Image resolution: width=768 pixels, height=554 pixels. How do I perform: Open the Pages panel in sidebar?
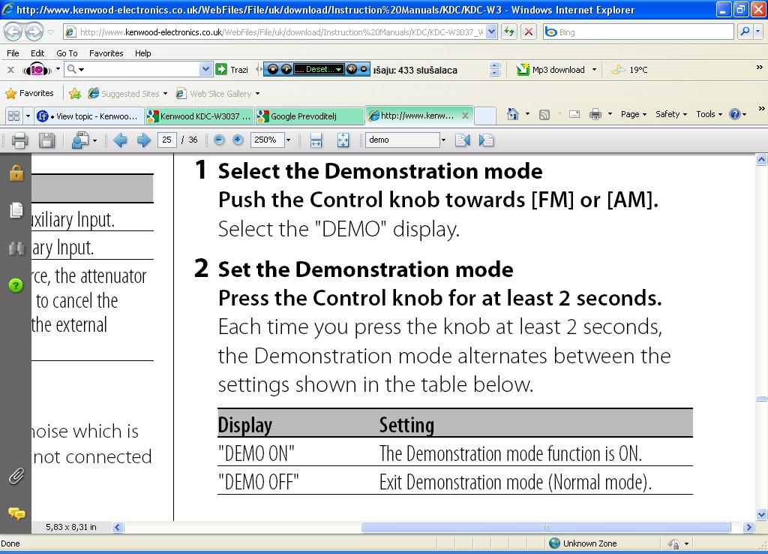click(x=16, y=210)
